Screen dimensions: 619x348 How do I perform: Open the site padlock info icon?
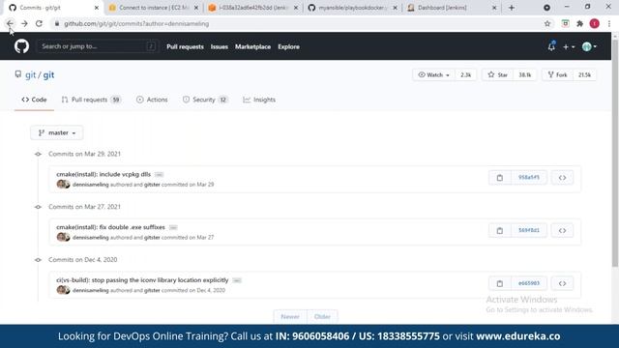coord(57,23)
